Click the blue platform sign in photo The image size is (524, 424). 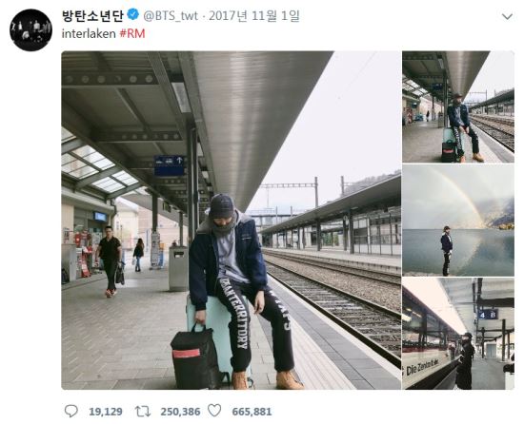coord(169,165)
